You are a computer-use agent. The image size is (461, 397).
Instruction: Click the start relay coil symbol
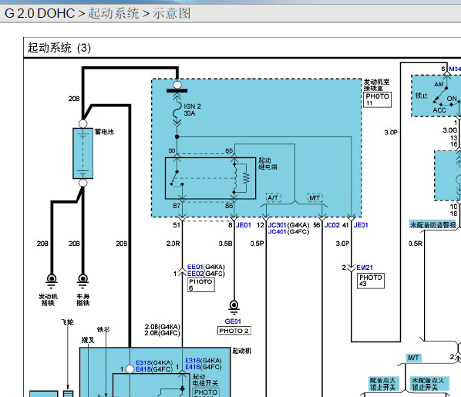[x=234, y=178]
